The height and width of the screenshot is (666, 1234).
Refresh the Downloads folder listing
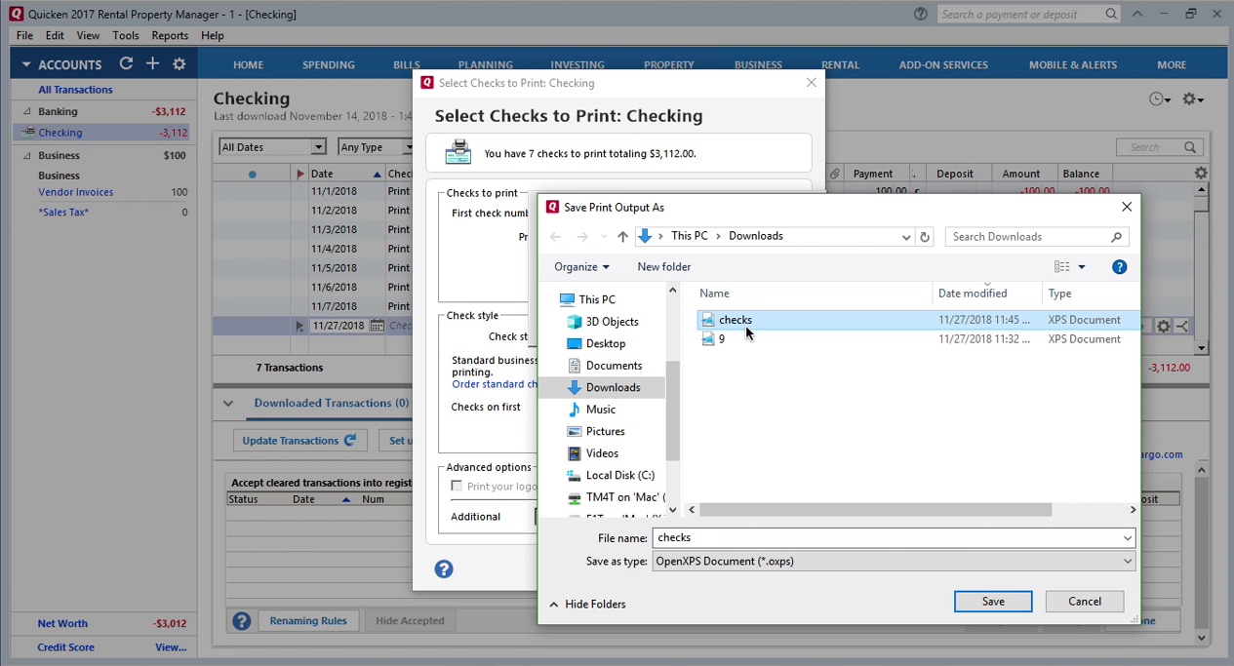925,237
